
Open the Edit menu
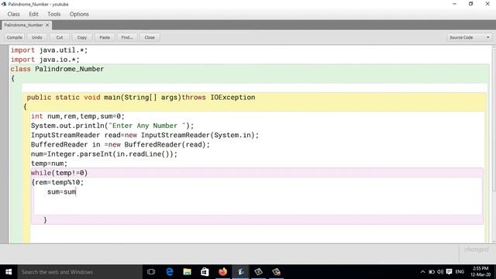pyautogui.click(x=33, y=14)
